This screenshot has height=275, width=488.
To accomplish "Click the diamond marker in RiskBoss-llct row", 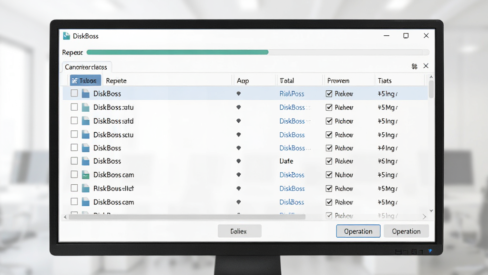I will 239,188.
